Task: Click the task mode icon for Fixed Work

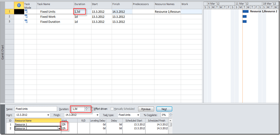Action: pyautogui.click(x=26, y=16)
